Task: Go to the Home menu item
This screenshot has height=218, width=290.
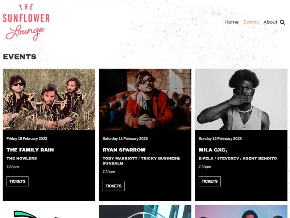Action: (232, 22)
